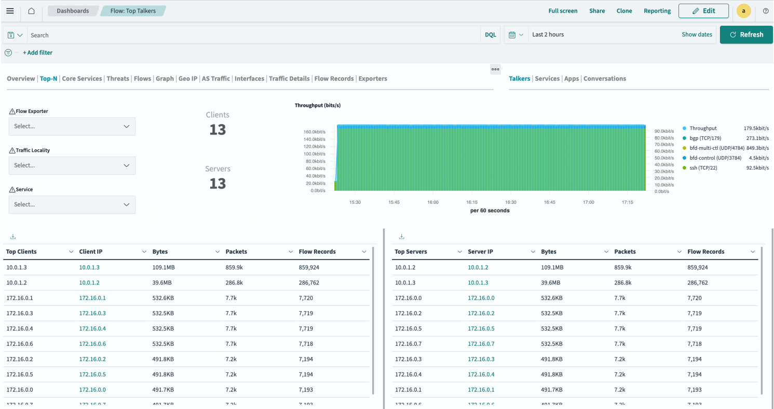Open Reporting menu

click(657, 11)
